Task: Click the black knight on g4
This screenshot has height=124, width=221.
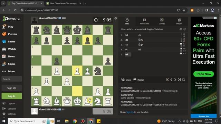Action: tap(98, 71)
